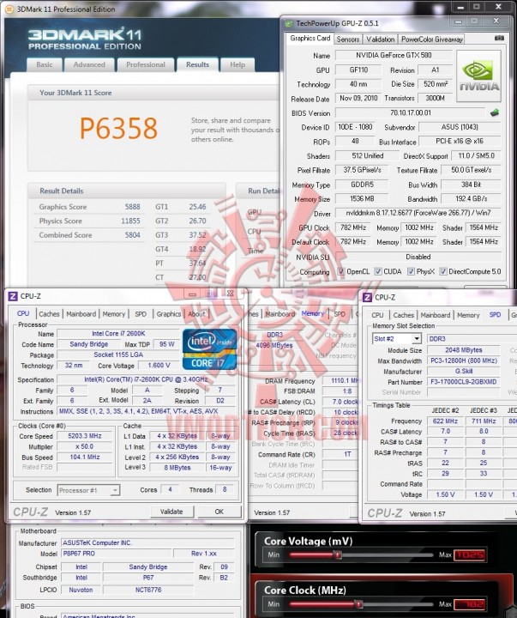Screen dimensions: 517x618
Task: Open the PowerColor Giveaway tab in GPU-Z
Action: pos(432,39)
